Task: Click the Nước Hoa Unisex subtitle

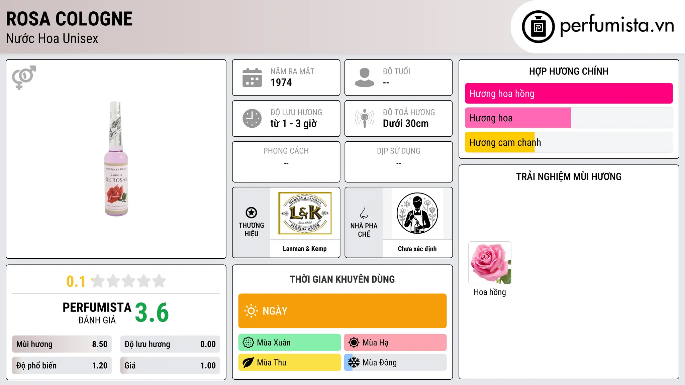Action: pyautogui.click(x=52, y=39)
